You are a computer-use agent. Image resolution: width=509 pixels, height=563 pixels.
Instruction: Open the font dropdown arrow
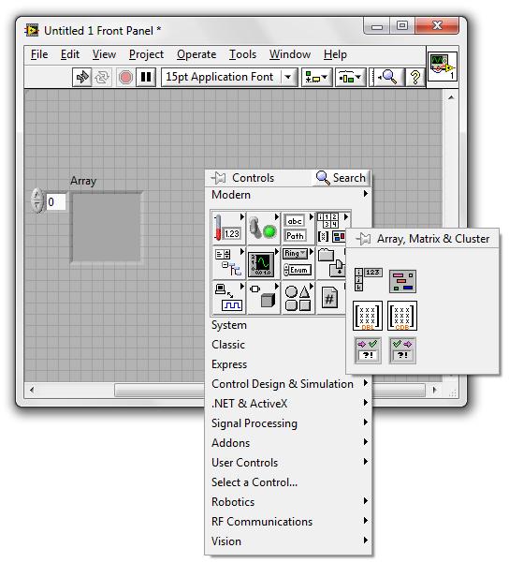pos(287,77)
